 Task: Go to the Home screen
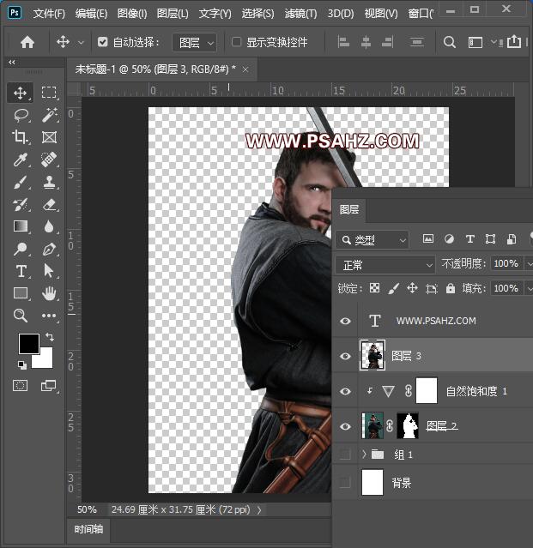tap(27, 42)
